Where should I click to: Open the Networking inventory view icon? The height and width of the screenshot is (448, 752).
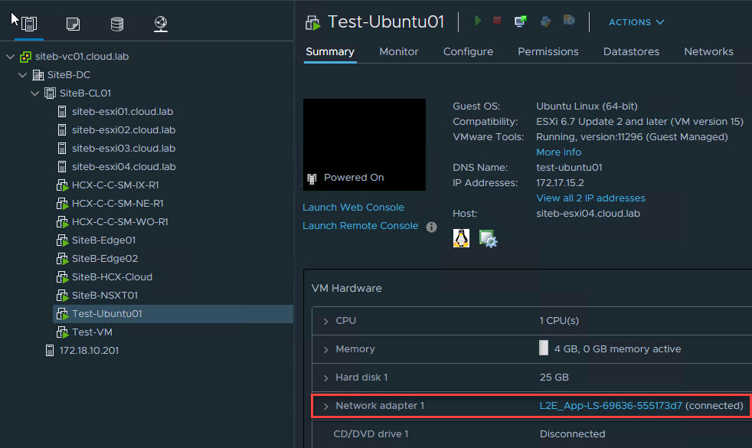pos(161,25)
